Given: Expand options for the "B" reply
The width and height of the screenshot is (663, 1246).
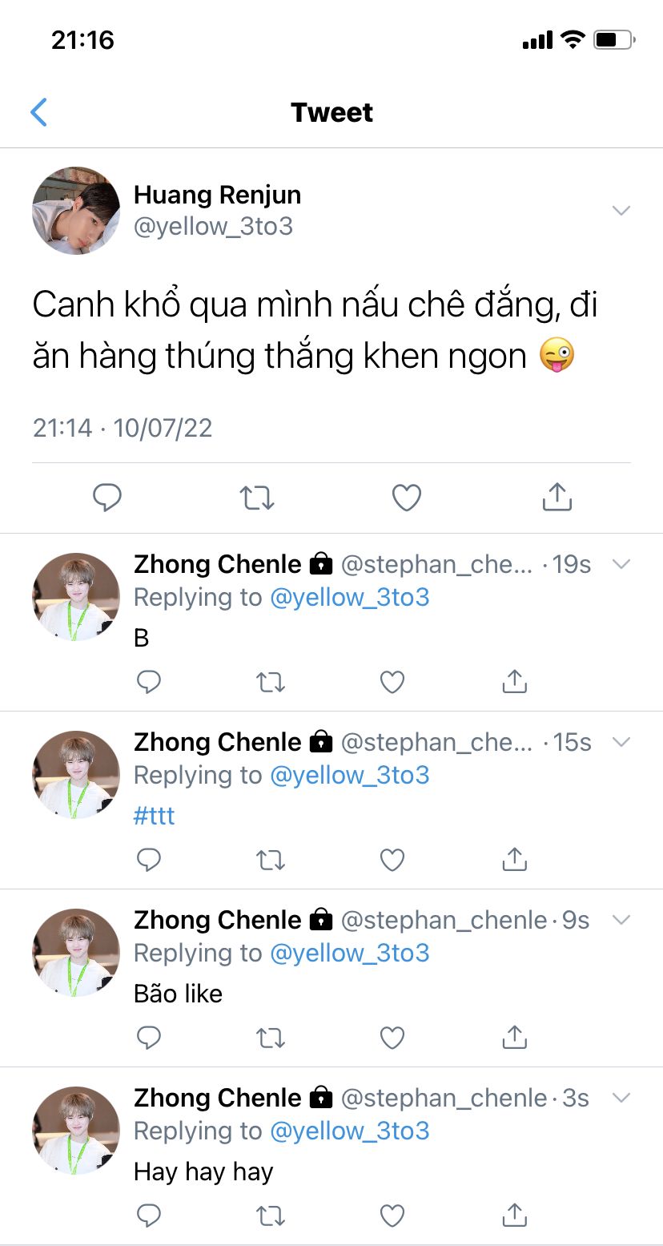Looking at the screenshot, I should [x=621, y=564].
